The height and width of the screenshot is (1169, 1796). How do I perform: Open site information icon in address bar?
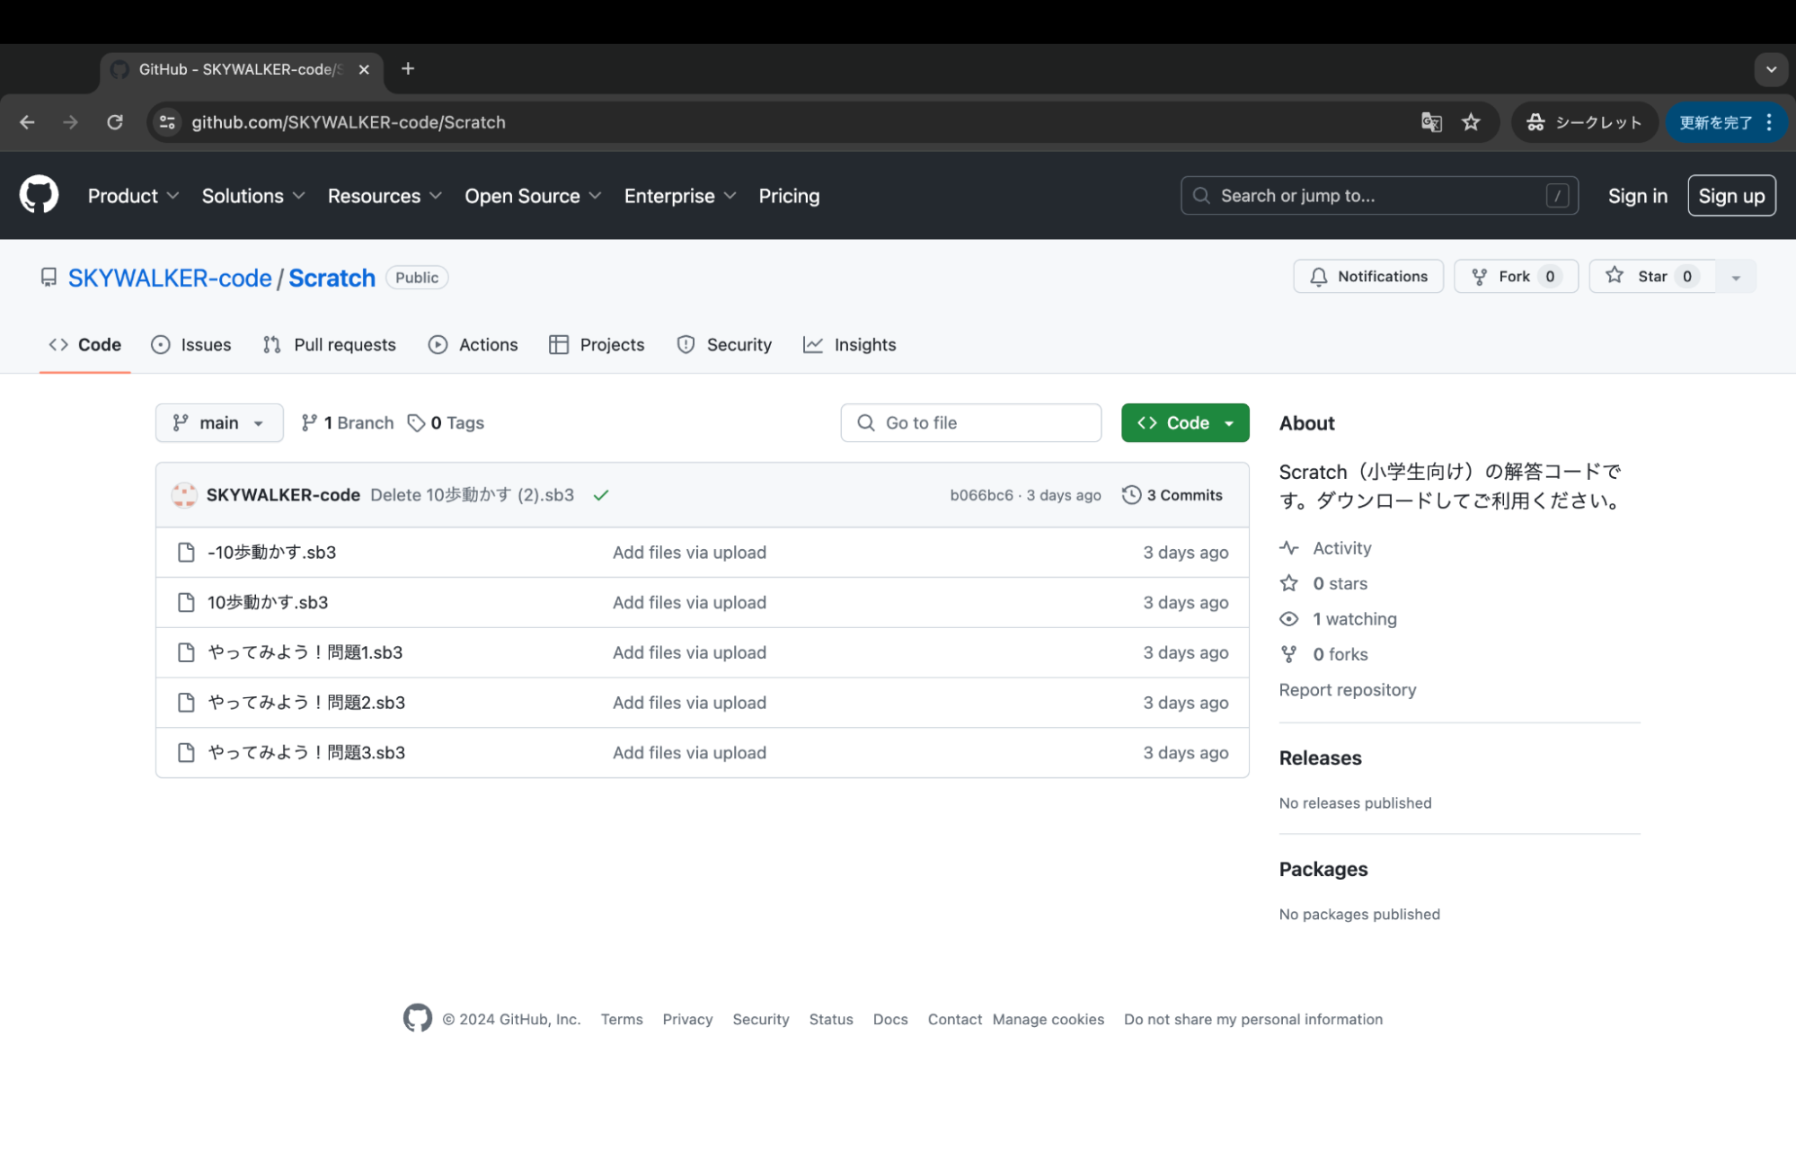tap(167, 122)
